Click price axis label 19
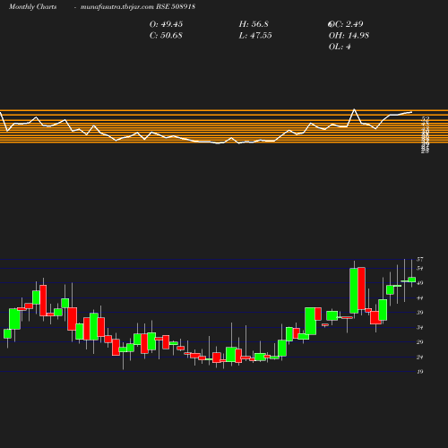The height and width of the screenshot is (448, 448). (420, 372)
